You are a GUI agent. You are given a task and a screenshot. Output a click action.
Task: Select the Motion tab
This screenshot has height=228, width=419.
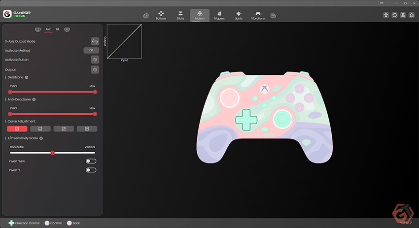(x=200, y=15)
